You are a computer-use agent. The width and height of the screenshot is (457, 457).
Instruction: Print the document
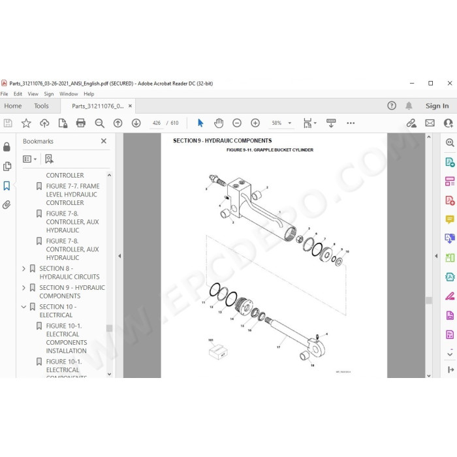point(81,123)
